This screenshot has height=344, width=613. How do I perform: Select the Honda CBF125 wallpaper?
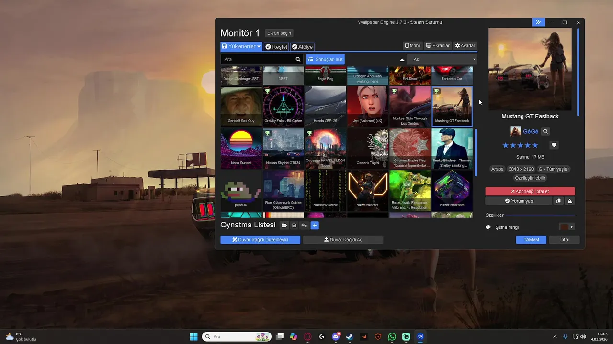[x=326, y=106]
